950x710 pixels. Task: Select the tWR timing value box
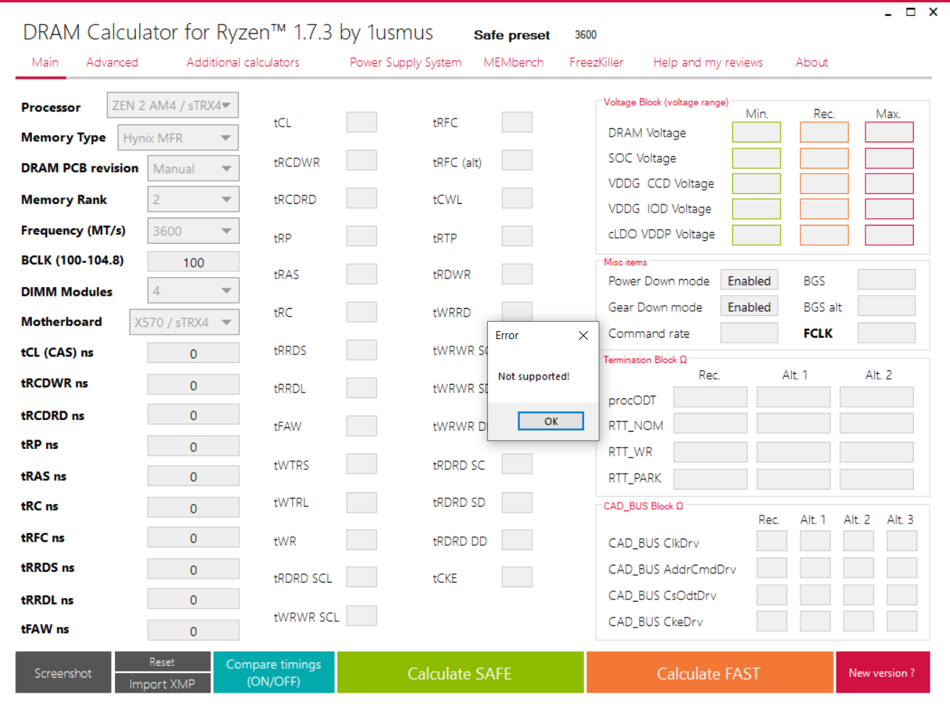click(361, 540)
